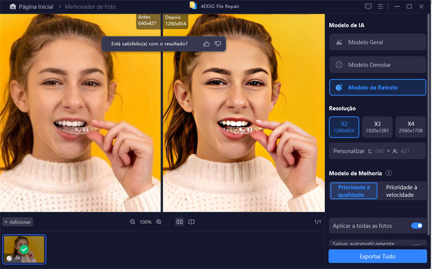Zoom out using the magnifier minus icon
The width and height of the screenshot is (432, 269).
pos(133,222)
